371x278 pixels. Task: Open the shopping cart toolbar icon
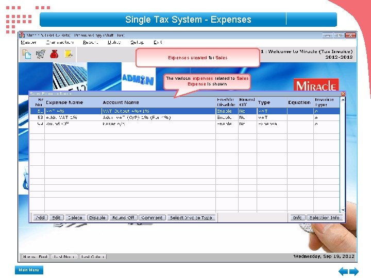(41, 54)
